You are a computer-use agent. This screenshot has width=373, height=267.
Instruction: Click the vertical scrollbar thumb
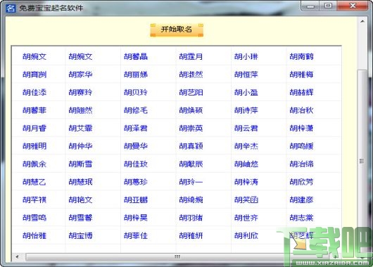click(362, 161)
